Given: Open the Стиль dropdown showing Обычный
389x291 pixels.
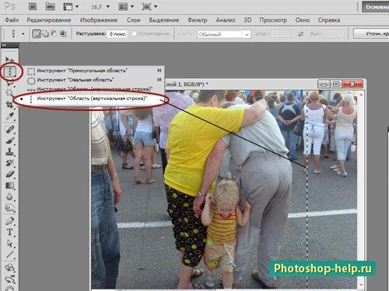Looking at the screenshot, I should click(x=224, y=34).
